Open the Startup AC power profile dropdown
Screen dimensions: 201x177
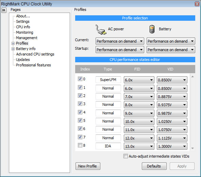[120, 50]
